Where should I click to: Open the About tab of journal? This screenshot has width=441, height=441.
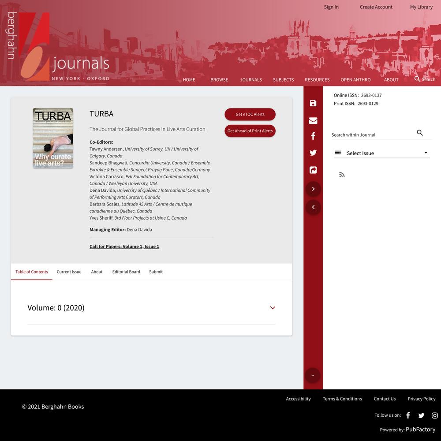97,272
